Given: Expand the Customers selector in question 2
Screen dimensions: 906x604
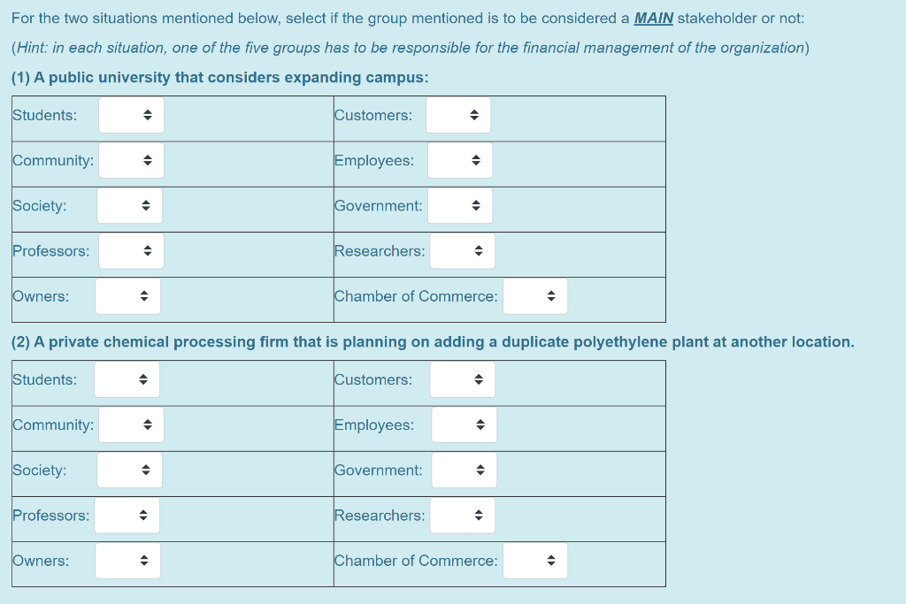Looking at the screenshot, I should click(x=463, y=378).
